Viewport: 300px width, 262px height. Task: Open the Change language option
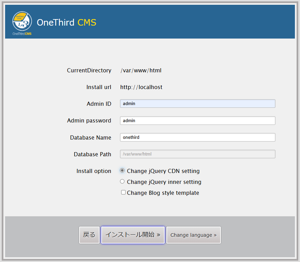coord(193,235)
